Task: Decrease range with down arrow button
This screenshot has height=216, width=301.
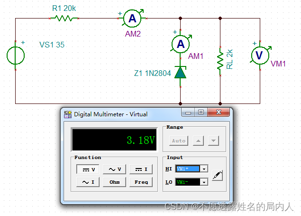Action: point(213,141)
